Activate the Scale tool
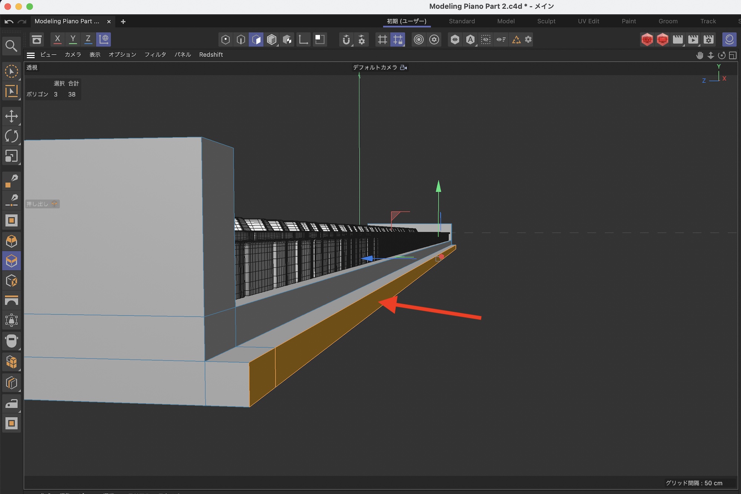Viewport: 741px width, 494px height. pyautogui.click(x=11, y=156)
